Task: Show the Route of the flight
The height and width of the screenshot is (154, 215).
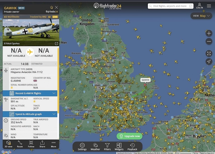Action: pos(20,144)
